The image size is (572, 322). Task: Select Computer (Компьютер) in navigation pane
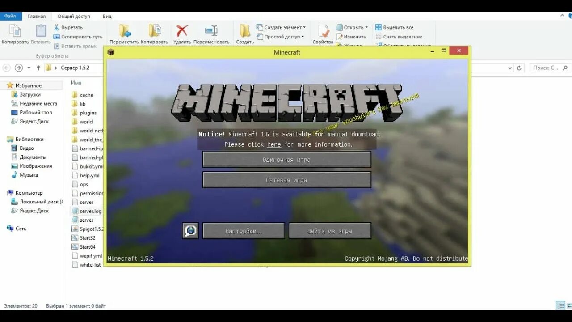29,193
